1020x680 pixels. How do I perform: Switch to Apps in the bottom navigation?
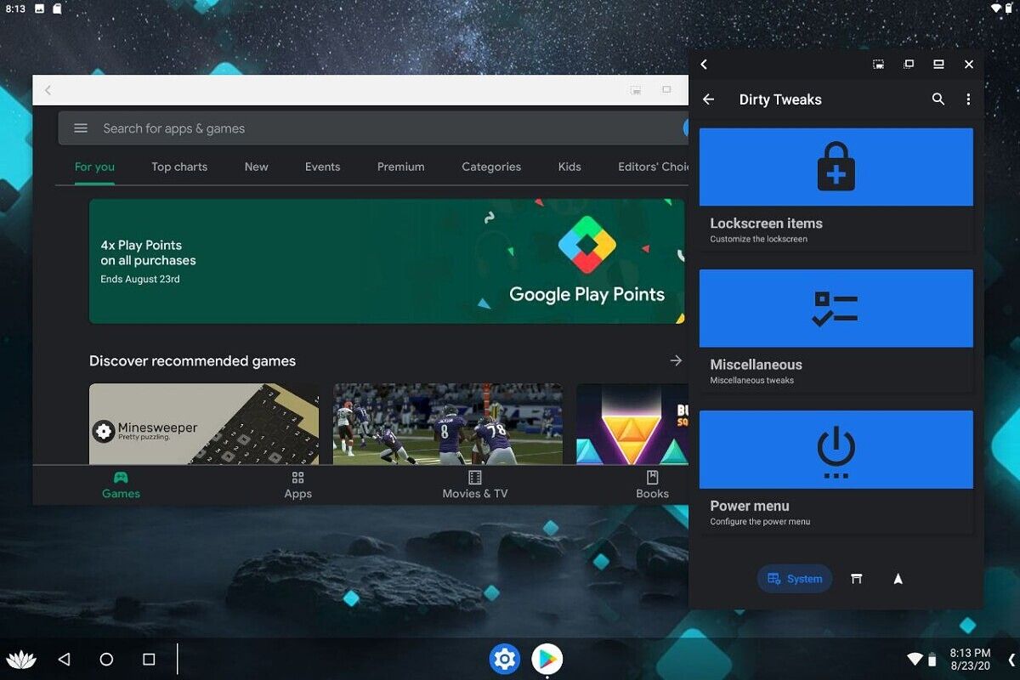[x=297, y=484]
